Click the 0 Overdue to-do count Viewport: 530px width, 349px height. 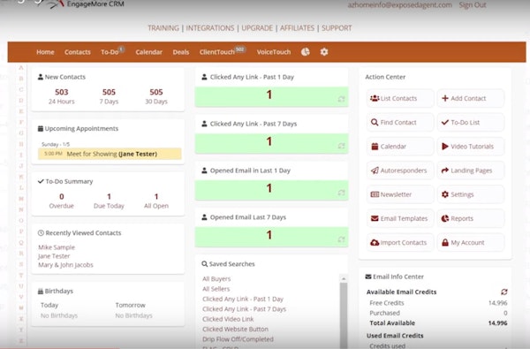point(62,196)
